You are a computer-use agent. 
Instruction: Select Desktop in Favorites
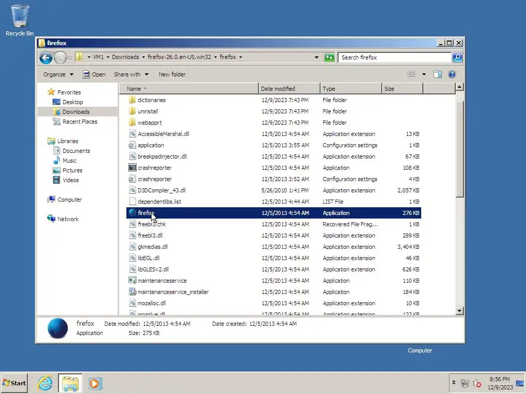68,102
